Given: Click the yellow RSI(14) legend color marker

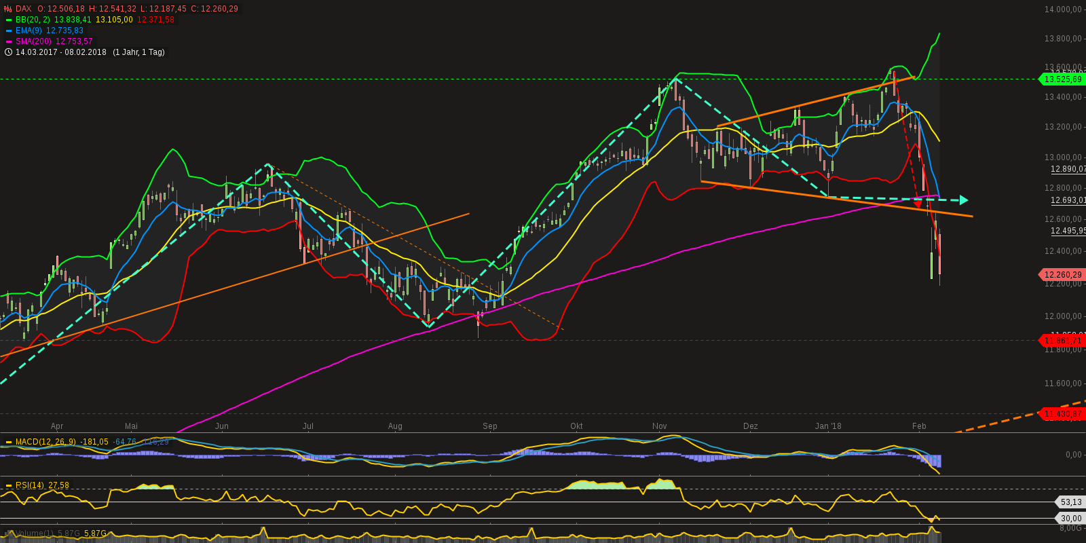Looking at the screenshot, I should 9,485.
